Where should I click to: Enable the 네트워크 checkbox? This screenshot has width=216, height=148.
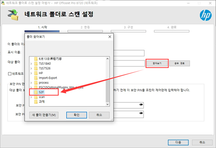tap(10, 74)
